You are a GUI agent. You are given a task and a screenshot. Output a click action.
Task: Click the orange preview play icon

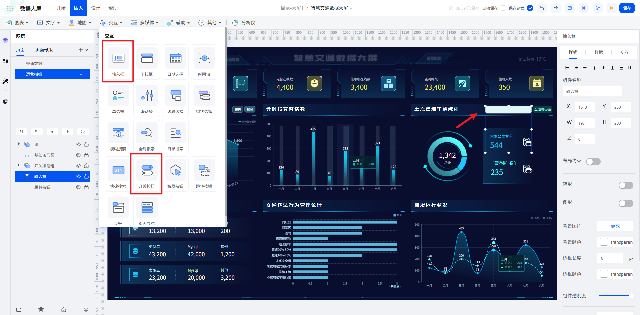[612, 8]
